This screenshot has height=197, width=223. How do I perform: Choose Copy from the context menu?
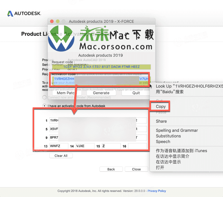point(161,106)
